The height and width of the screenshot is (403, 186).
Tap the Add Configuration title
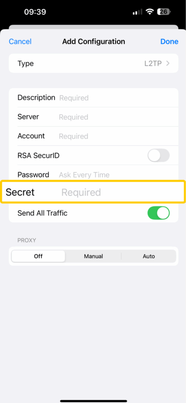(x=93, y=41)
